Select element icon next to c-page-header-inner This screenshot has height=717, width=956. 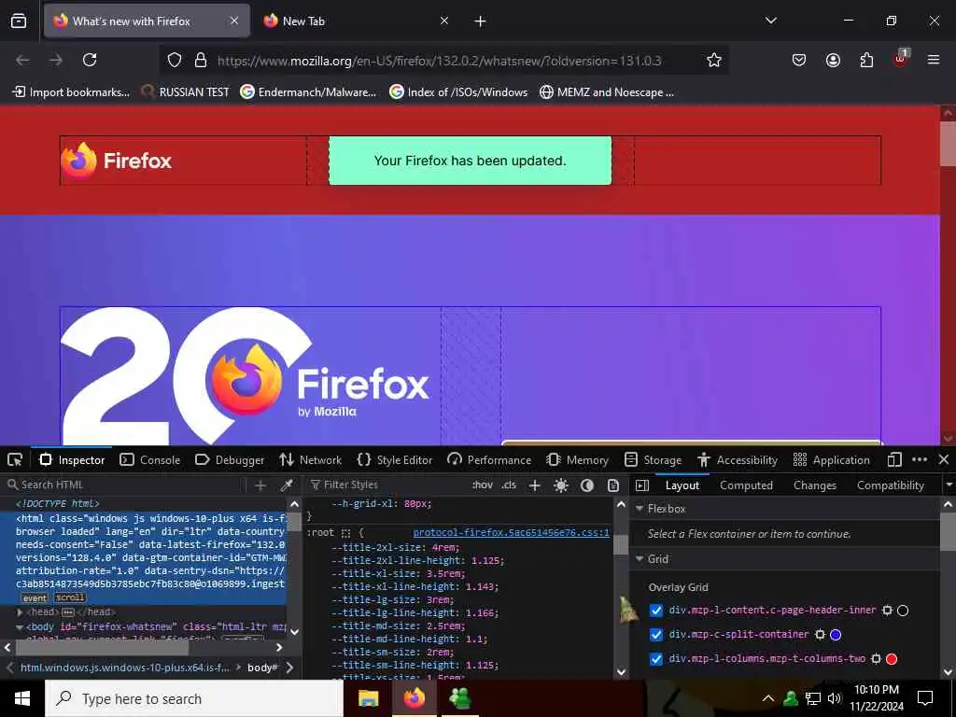coord(888,611)
